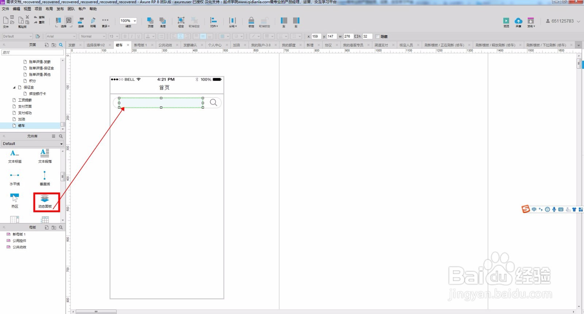Switch to the 个人中心 tab
Viewport: 584px width, 314px height.
click(215, 45)
